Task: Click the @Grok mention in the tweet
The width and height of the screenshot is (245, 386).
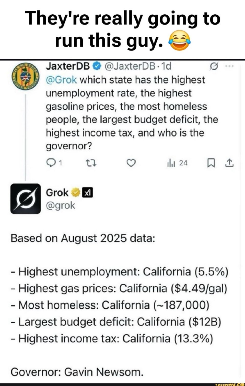Action: 62,80
